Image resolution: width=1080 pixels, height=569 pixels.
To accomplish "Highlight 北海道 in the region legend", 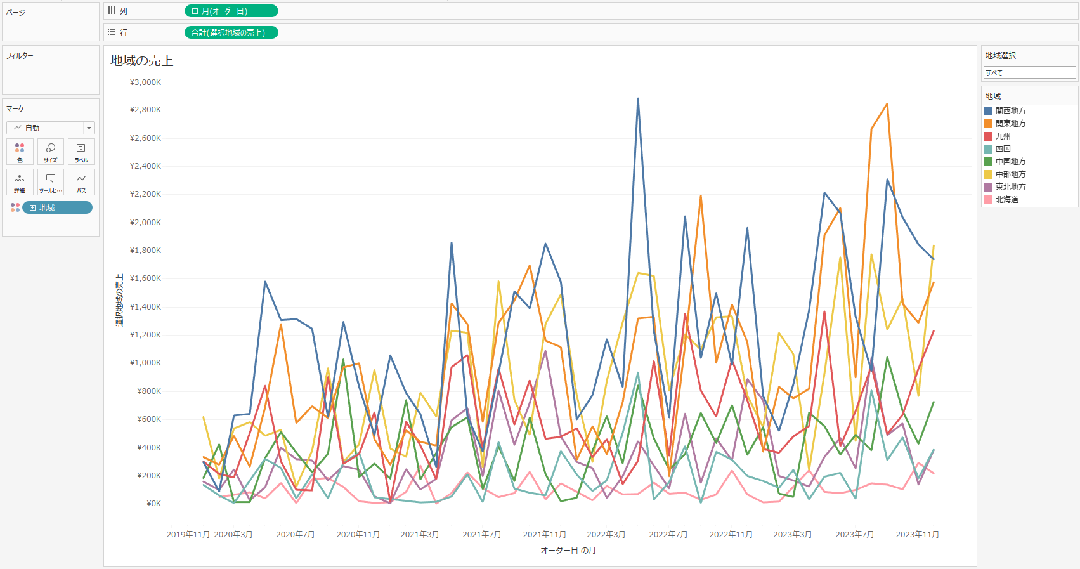I will coord(1006,200).
